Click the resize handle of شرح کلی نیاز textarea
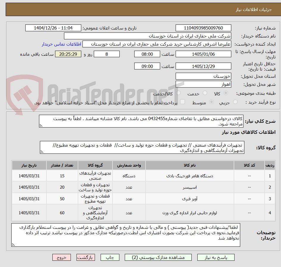The height and width of the screenshot is (267, 281). 41,126
